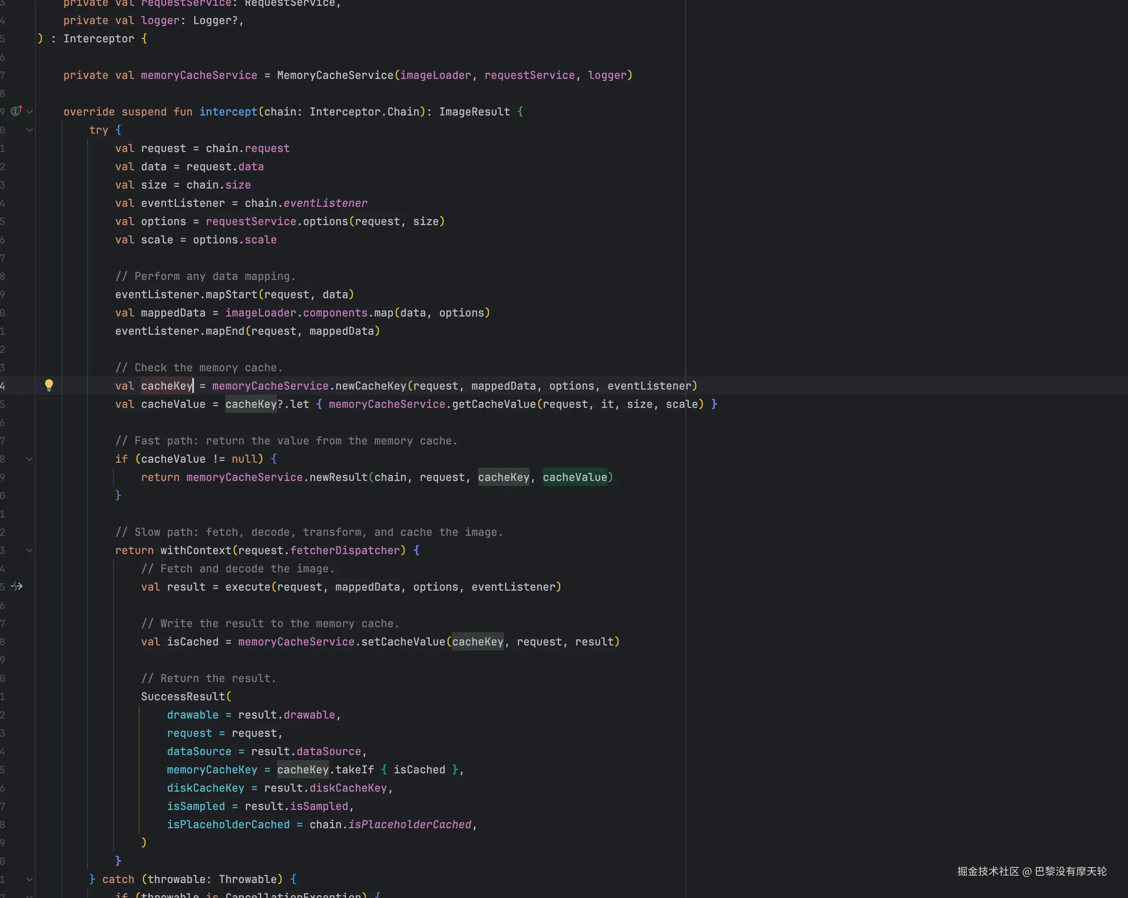Click the execute function call
Viewport: 1128px width, 898px height.
[x=248, y=587]
